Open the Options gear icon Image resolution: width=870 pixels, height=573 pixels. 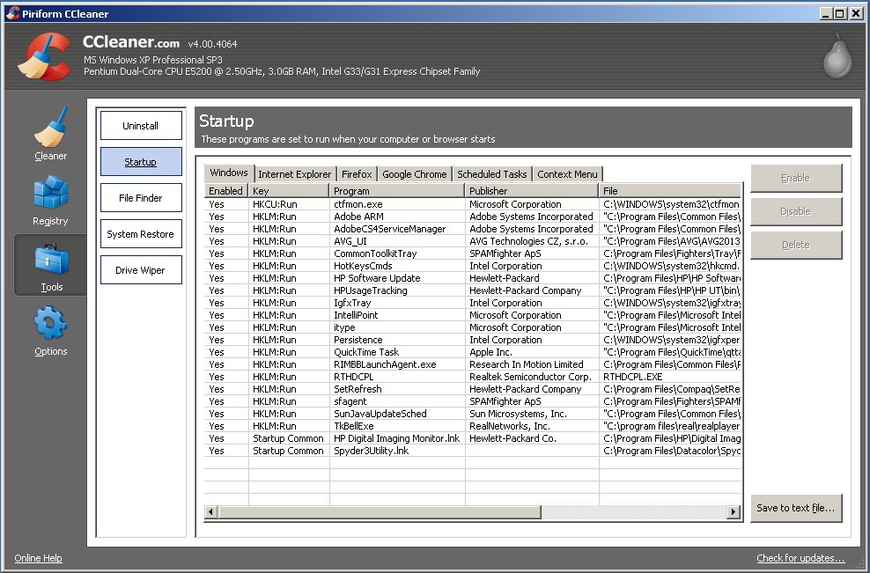(50, 323)
